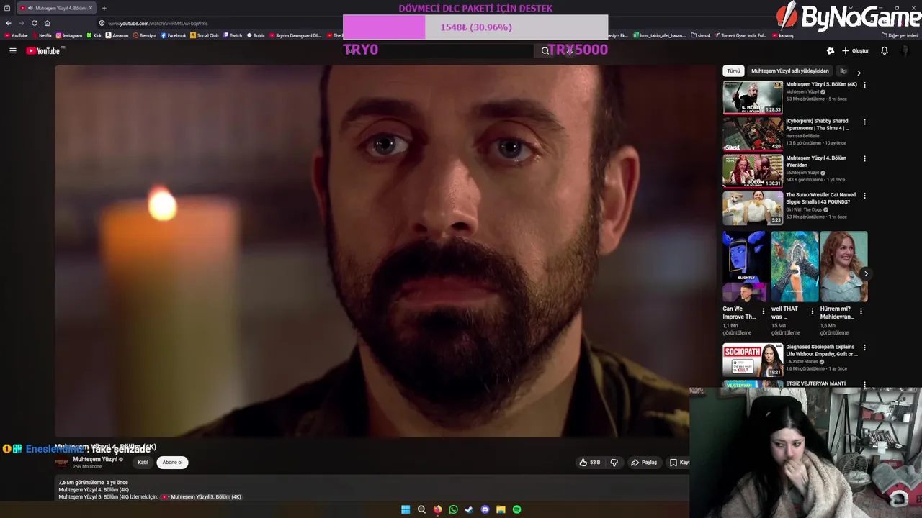
Task: Select the Muhteşem Yüzyıl 4. Bölüm browser tab
Action: point(56,8)
